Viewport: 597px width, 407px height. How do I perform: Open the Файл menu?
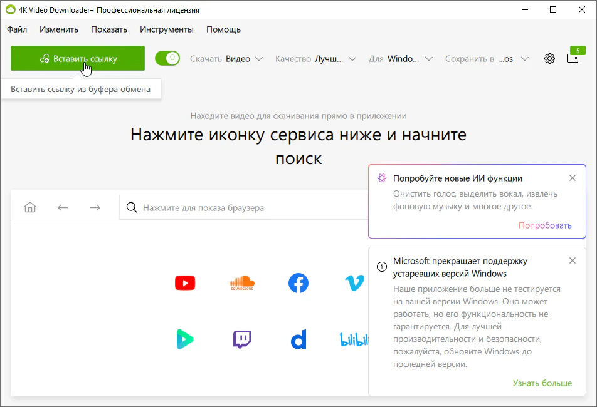[x=17, y=29]
